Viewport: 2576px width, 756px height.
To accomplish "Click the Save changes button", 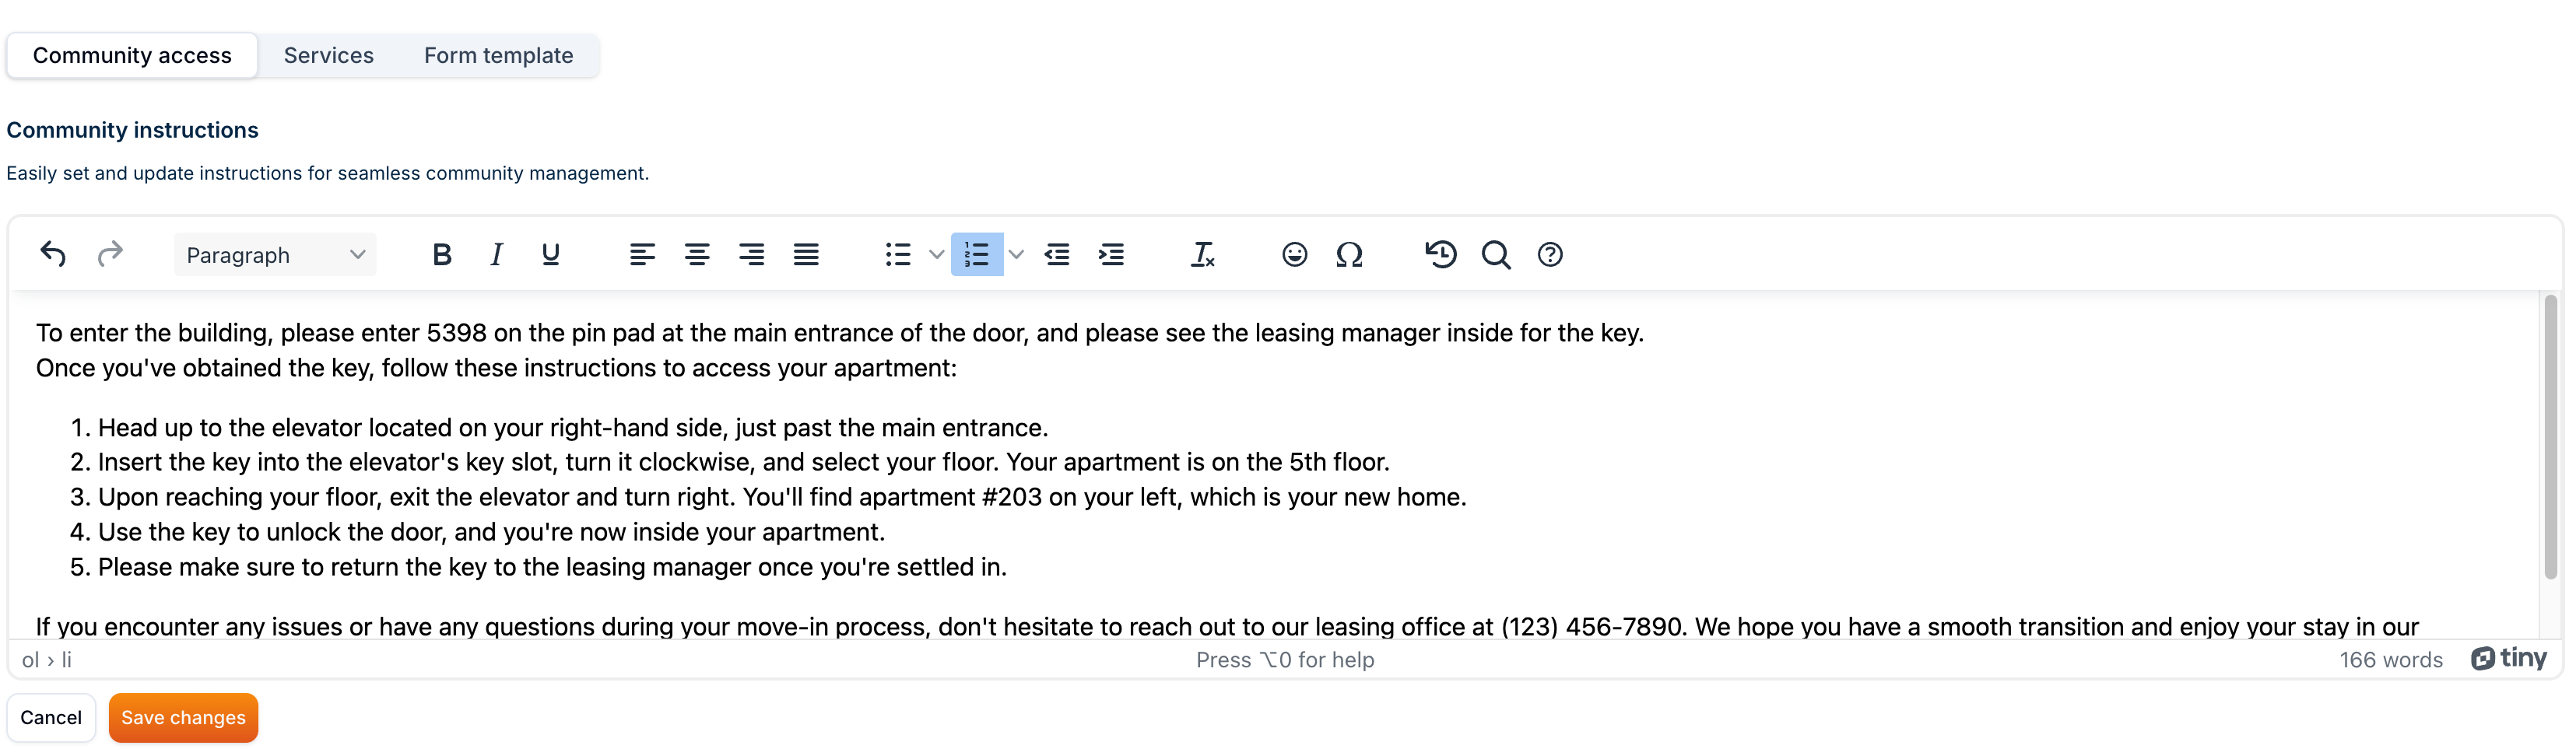I will 183,718.
